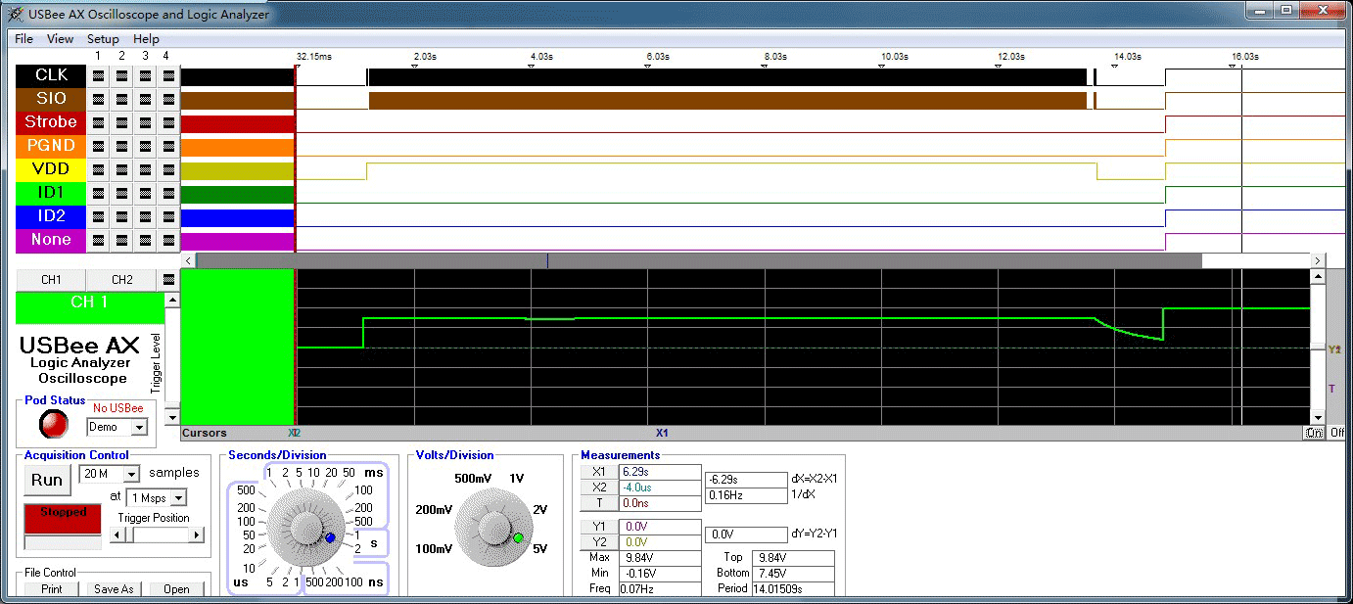Screen dimensions: 1353x604
Task: Click the X1 cursor marker in Cursors bar
Action: 662,433
